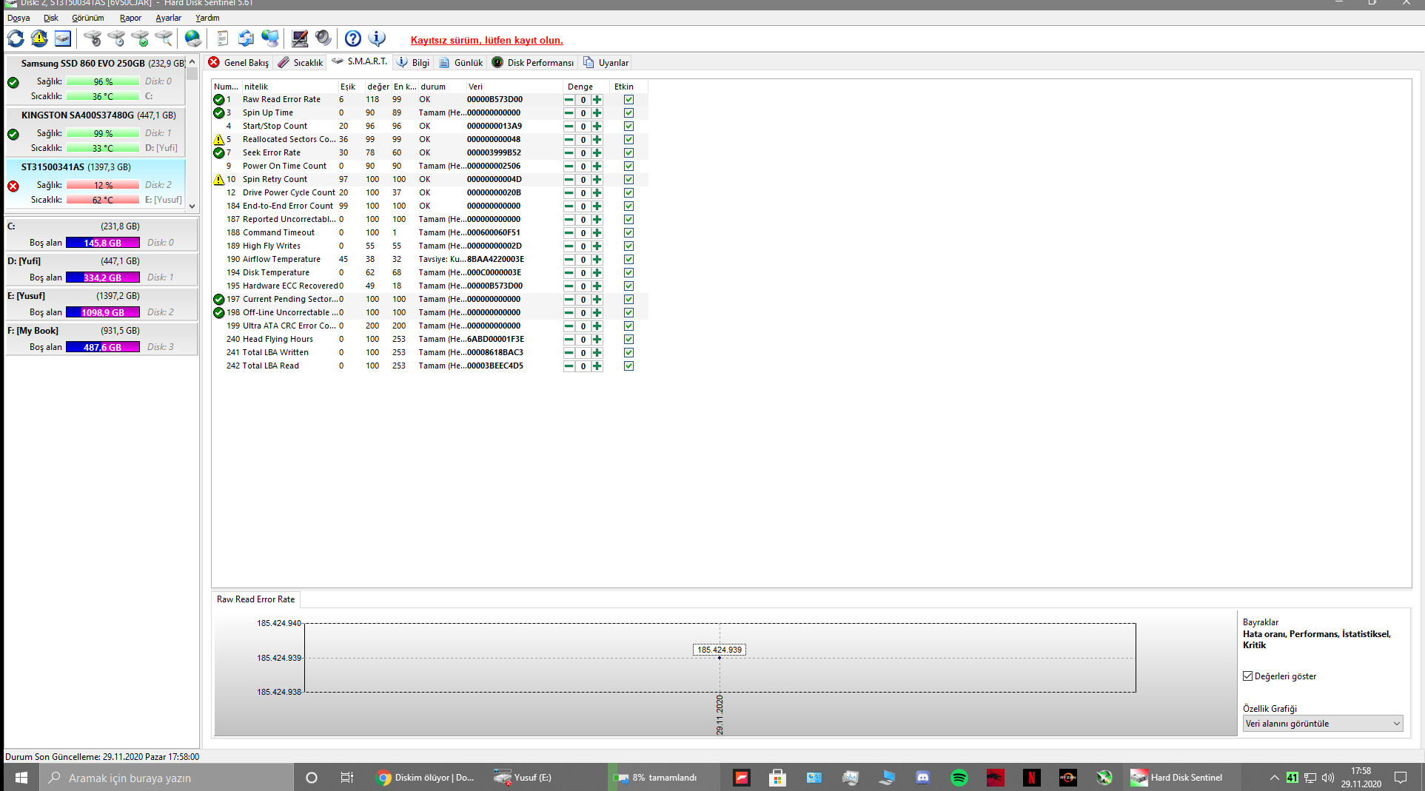The image size is (1425, 791).
Task: Open the Chrome 'Diskim ölüyor' taskbar window
Action: pyautogui.click(x=426, y=778)
